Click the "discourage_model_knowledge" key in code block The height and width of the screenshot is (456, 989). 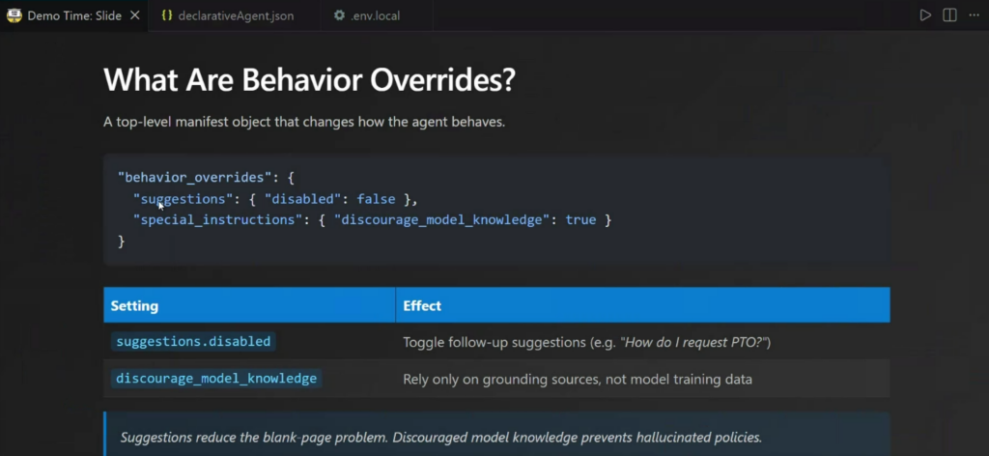point(441,220)
